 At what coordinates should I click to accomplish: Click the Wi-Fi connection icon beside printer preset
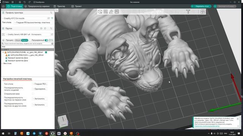click(52, 19)
